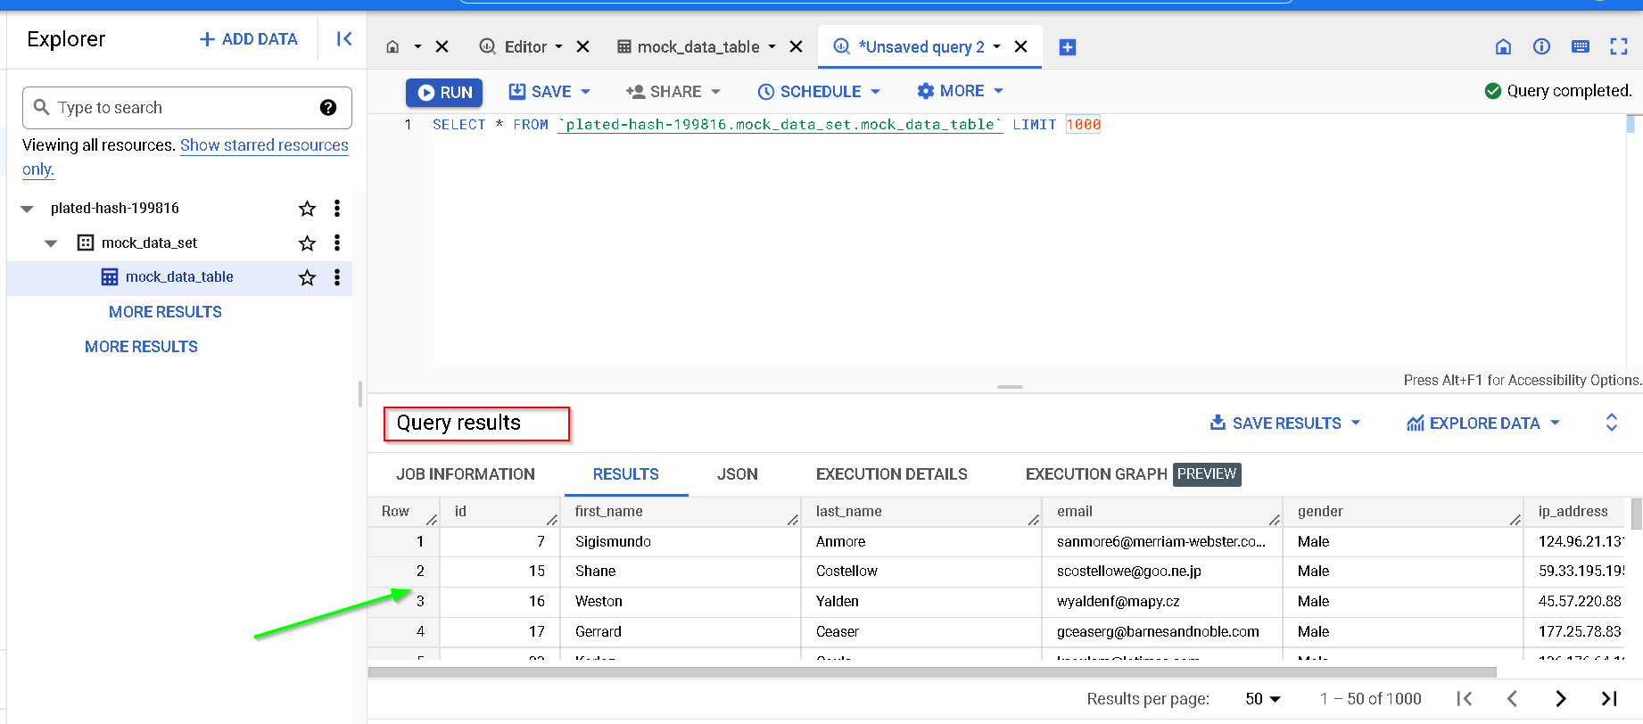This screenshot has height=724, width=1643.
Task: Click the Yalden last name cell
Action: pyautogui.click(x=921, y=602)
